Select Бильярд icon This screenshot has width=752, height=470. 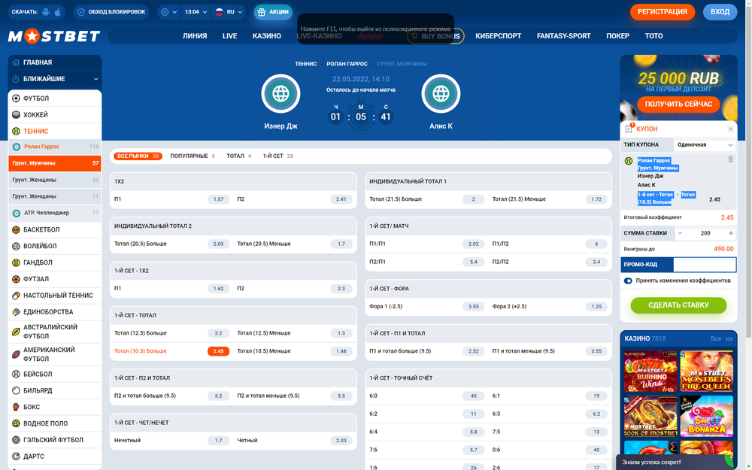point(16,390)
